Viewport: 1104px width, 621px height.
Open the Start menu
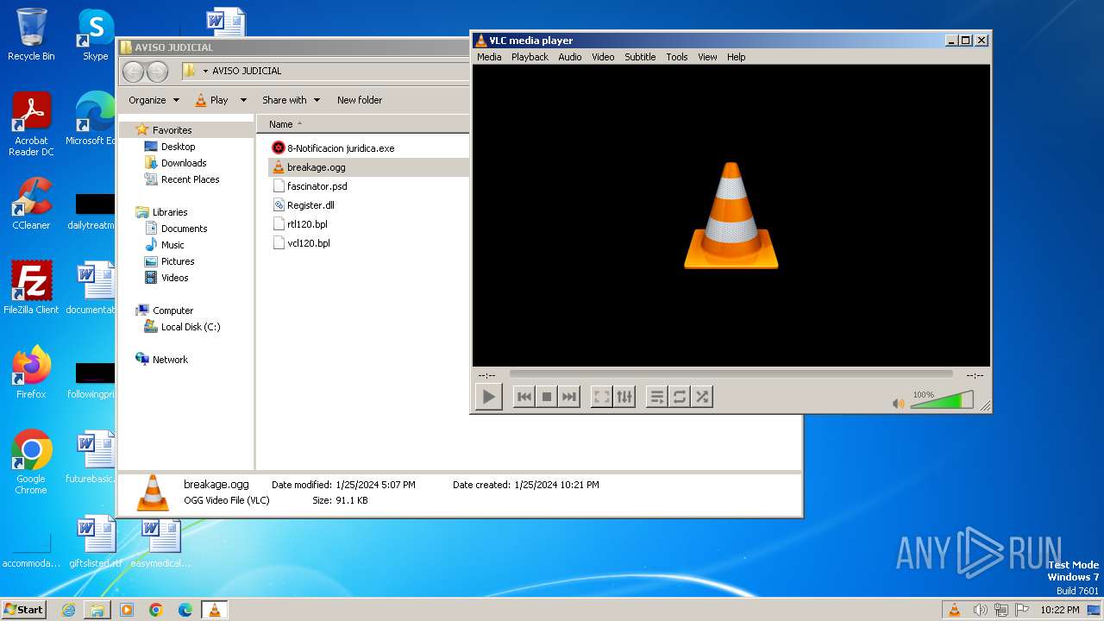(x=23, y=609)
